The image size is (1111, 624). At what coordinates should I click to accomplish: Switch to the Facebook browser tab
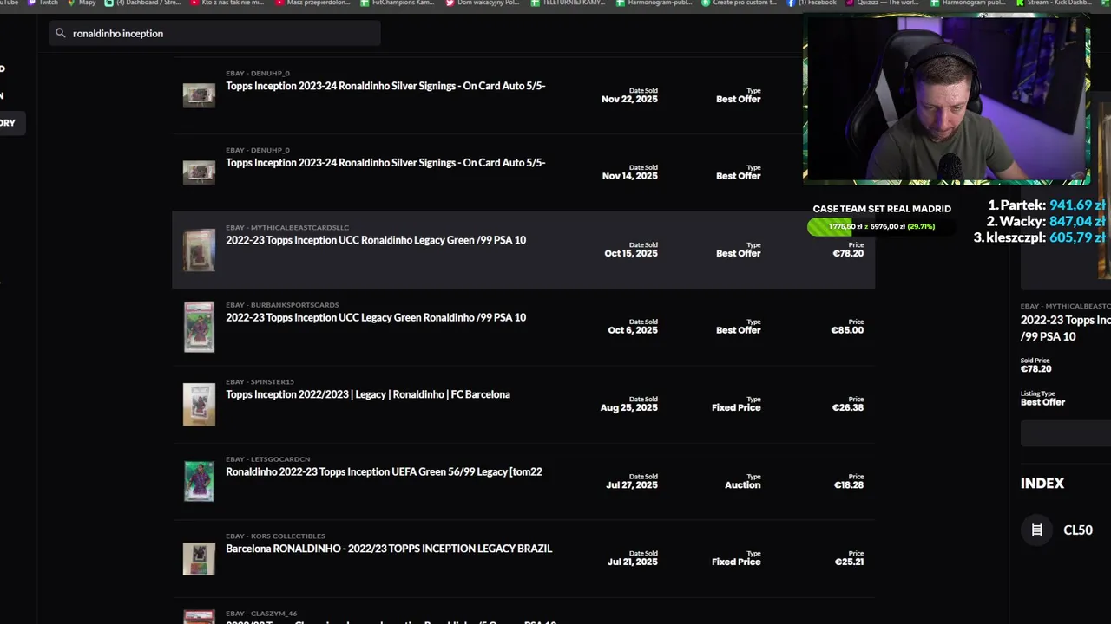pyautogui.click(x=812, y=3)
